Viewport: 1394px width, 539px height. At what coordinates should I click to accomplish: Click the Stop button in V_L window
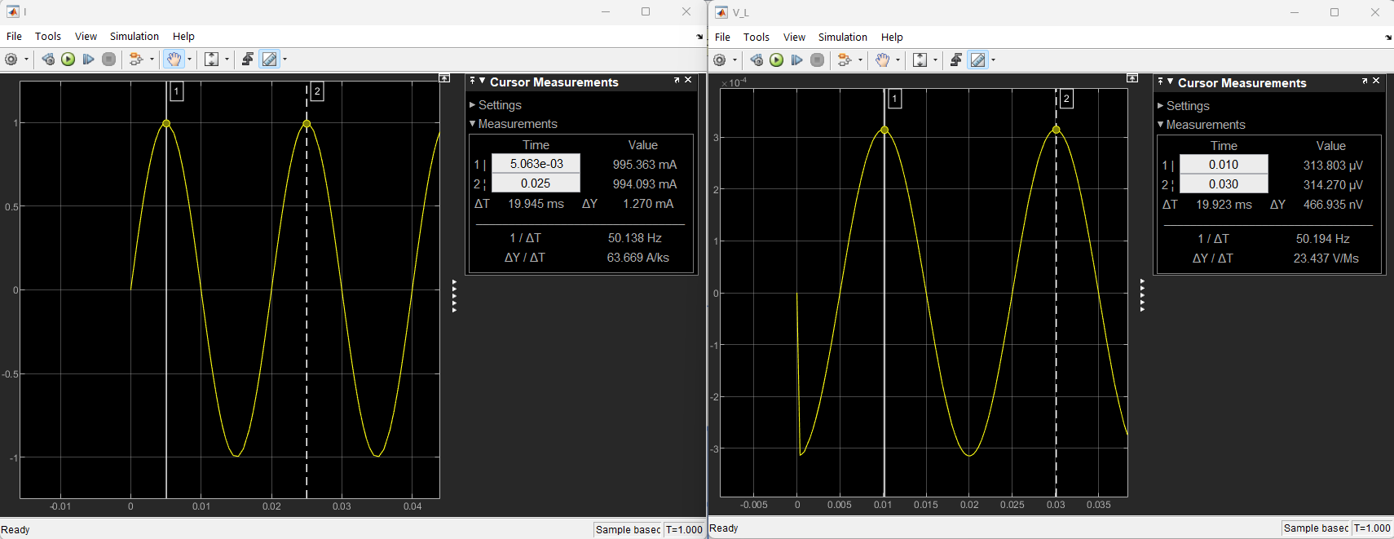point(817,60)
